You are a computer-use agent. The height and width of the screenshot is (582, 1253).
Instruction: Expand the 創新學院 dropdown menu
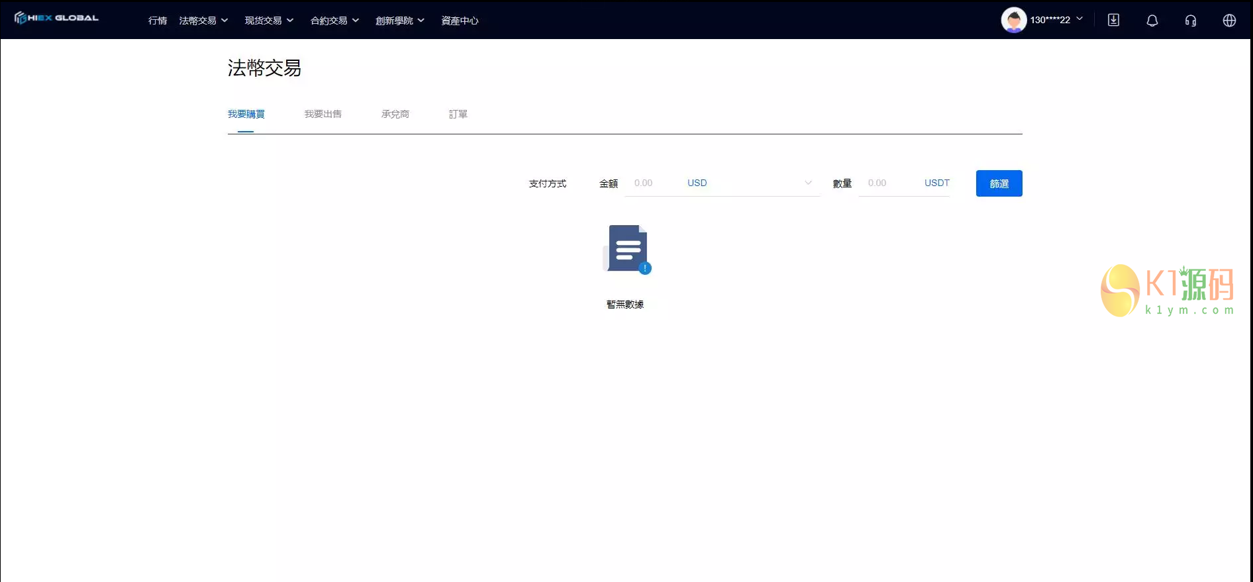coord(400,21)
